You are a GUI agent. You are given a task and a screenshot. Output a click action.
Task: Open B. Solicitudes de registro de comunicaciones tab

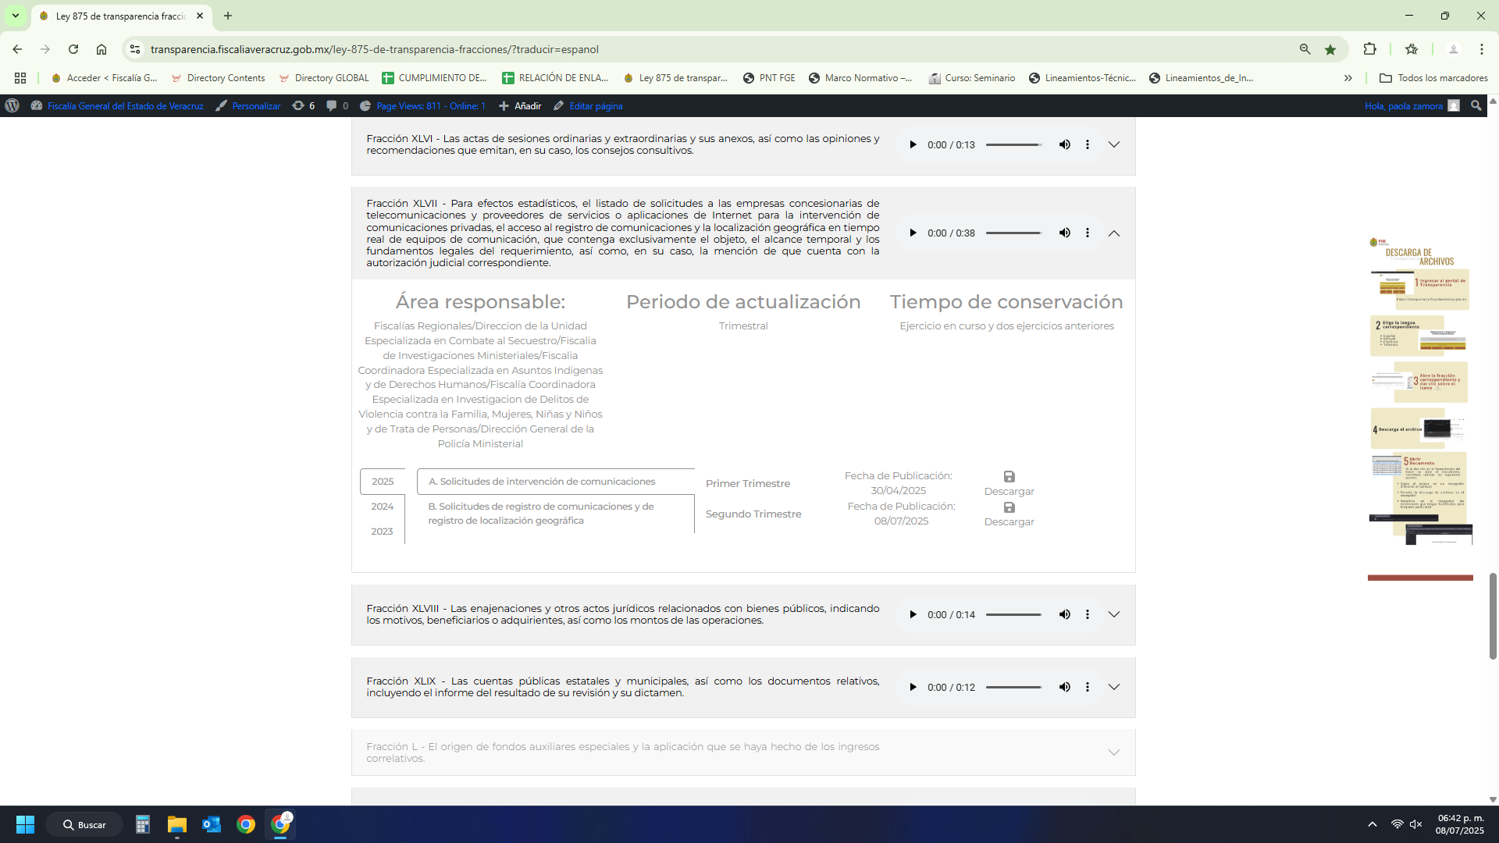click(540, 514)
